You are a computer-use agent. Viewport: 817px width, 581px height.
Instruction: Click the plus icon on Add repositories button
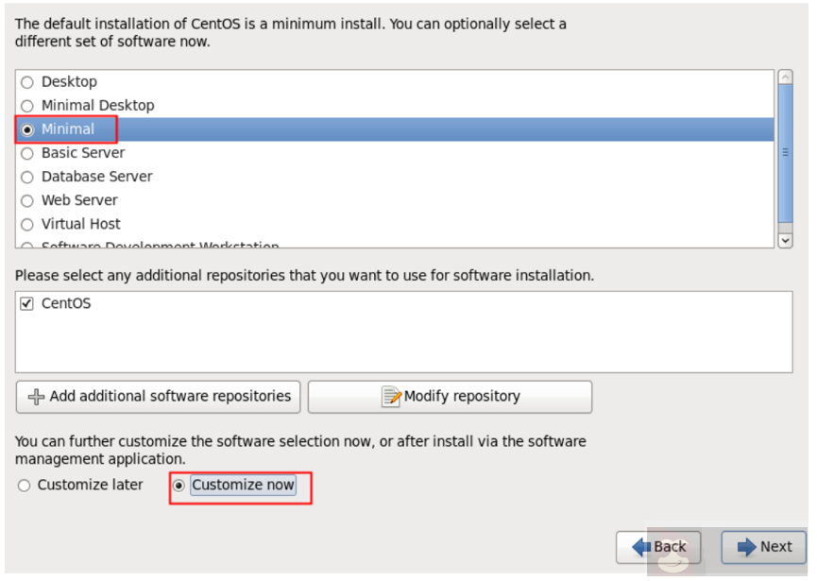point(38,397)
